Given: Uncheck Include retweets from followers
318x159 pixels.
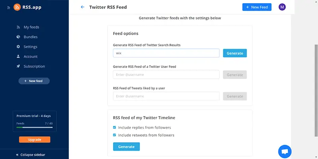Looking at the screenshot, I should tap(114, 135).
